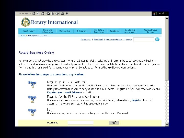Click the Register your E-mail Address link
The image size is (184, 138).
[64, 93]
